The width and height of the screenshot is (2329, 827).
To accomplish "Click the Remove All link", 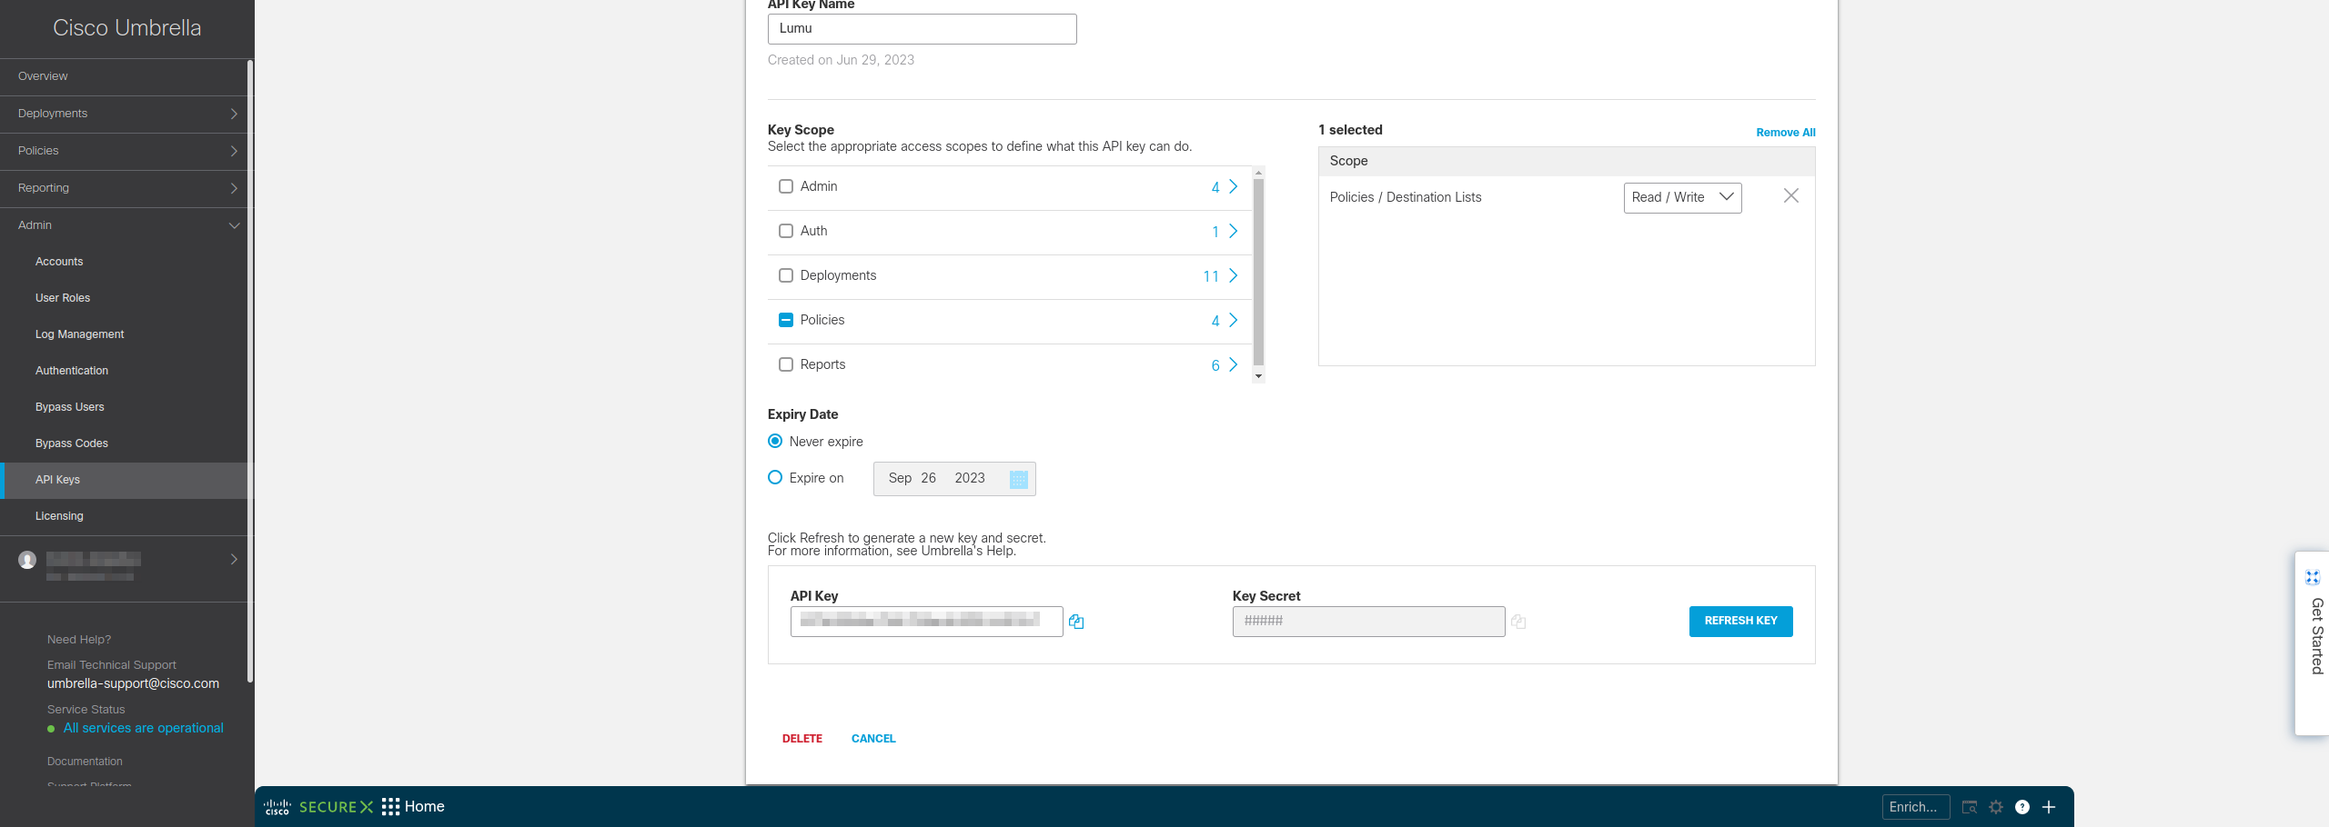I will pyautogui.click(x=1785, y=133).
